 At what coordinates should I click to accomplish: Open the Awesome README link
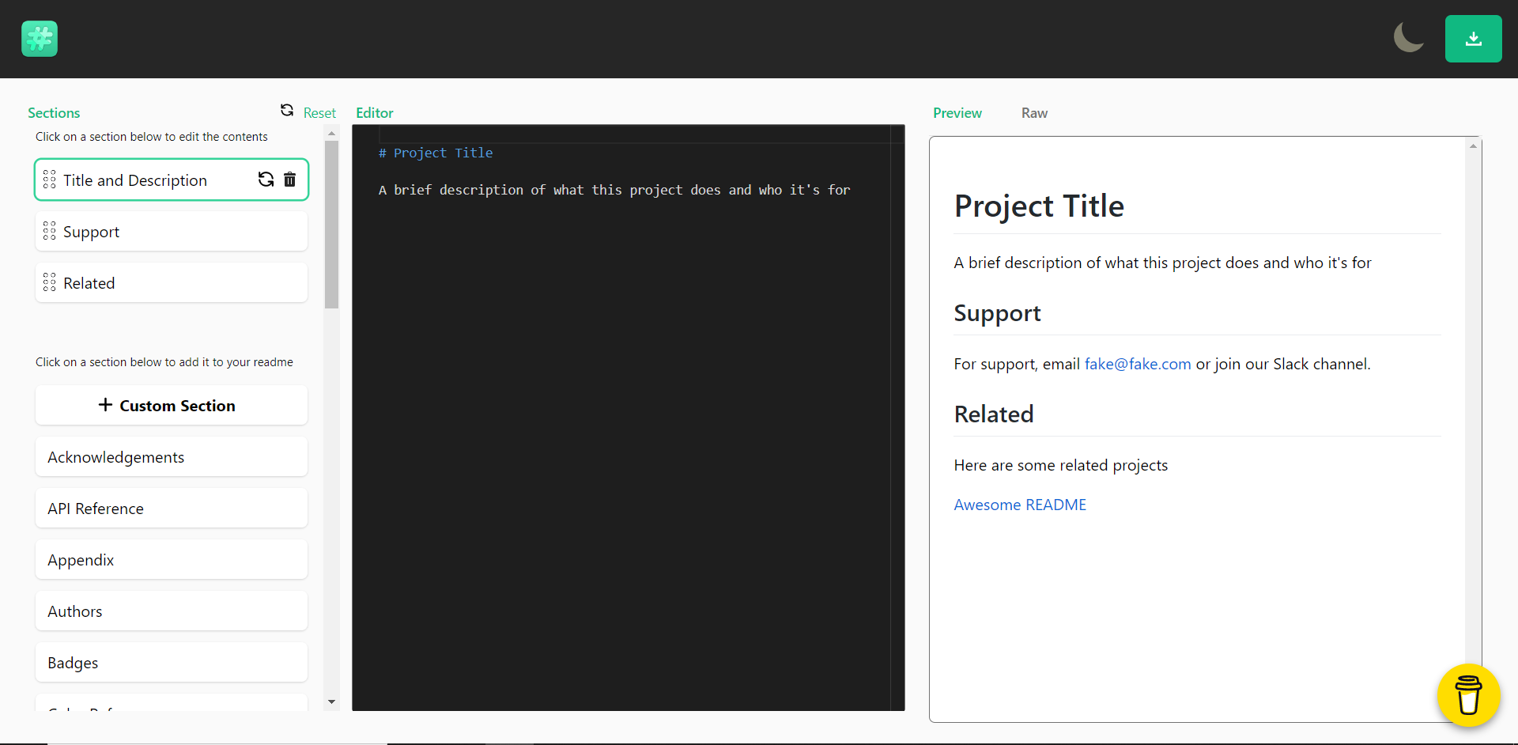pos(1020,505)
